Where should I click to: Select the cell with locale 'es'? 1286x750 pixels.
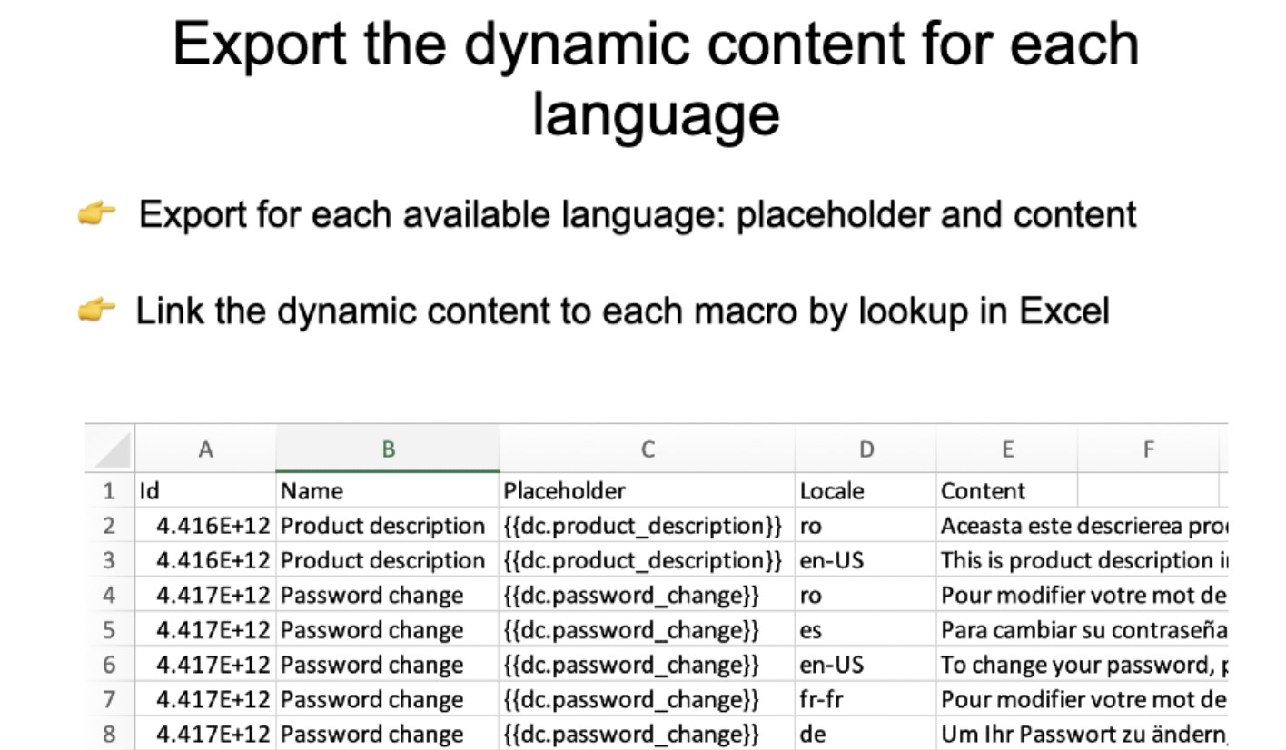[x=866, y=630]
